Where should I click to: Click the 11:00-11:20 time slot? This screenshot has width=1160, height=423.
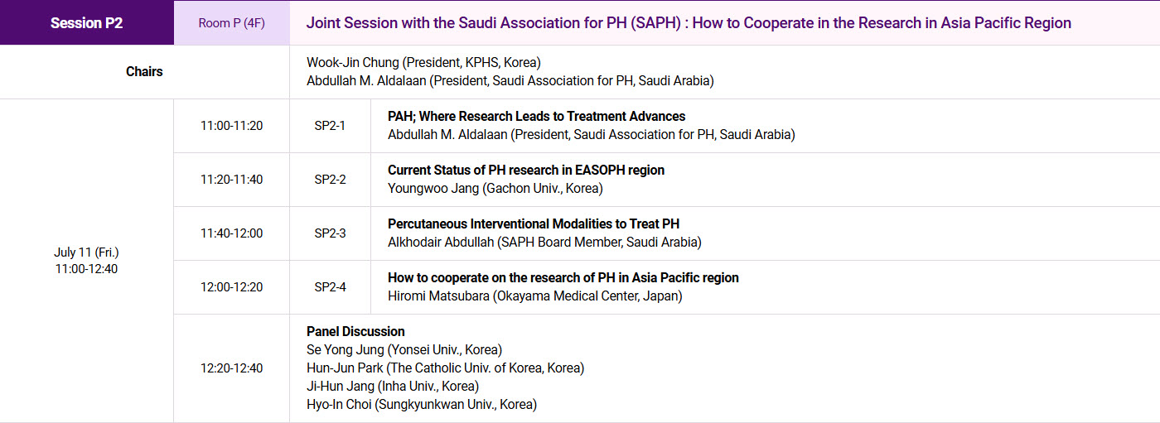[x=231, y=126]
